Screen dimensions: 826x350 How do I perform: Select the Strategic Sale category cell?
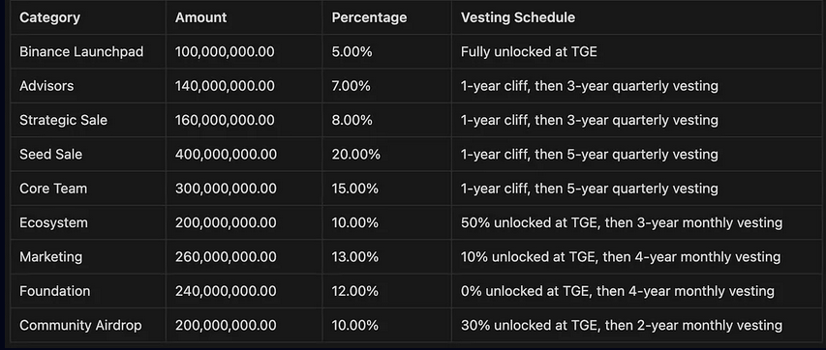click(63, 120)
